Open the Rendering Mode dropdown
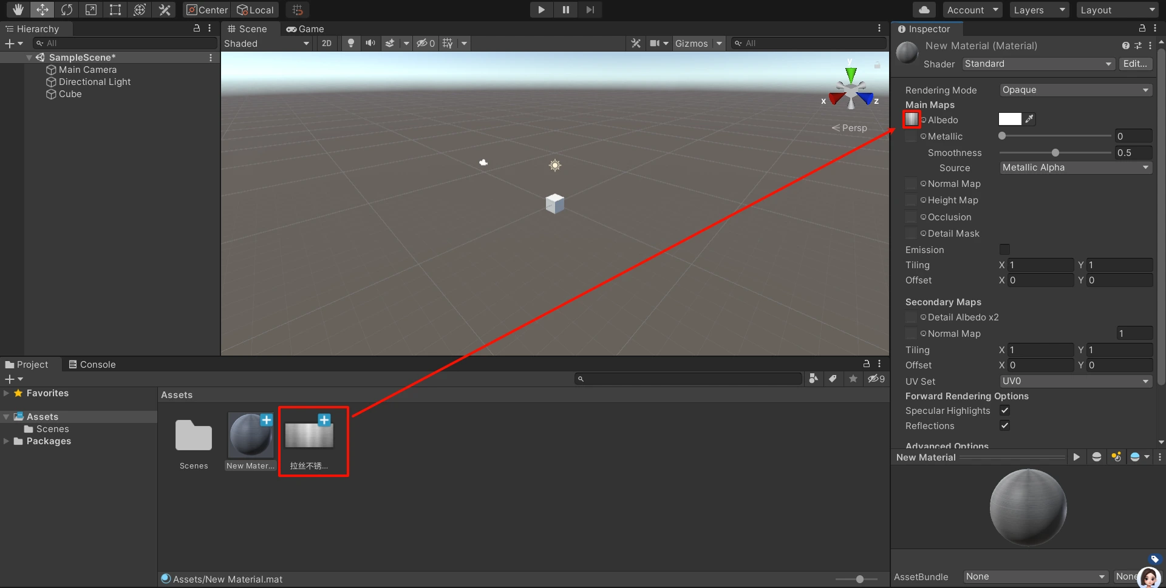The width and height of the screenshot is (1166, 588). [1075, 90]
